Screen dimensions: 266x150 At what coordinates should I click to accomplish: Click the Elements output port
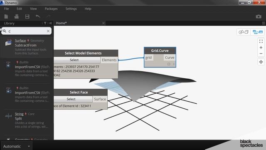point(109,60)
